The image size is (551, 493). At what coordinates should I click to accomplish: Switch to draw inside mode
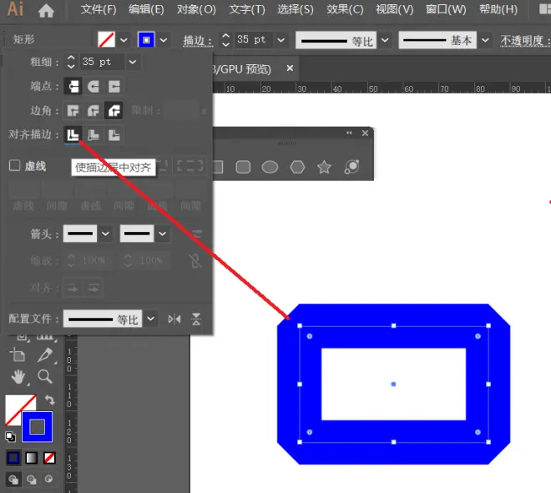pyautogui.click(x=49, y=479)
